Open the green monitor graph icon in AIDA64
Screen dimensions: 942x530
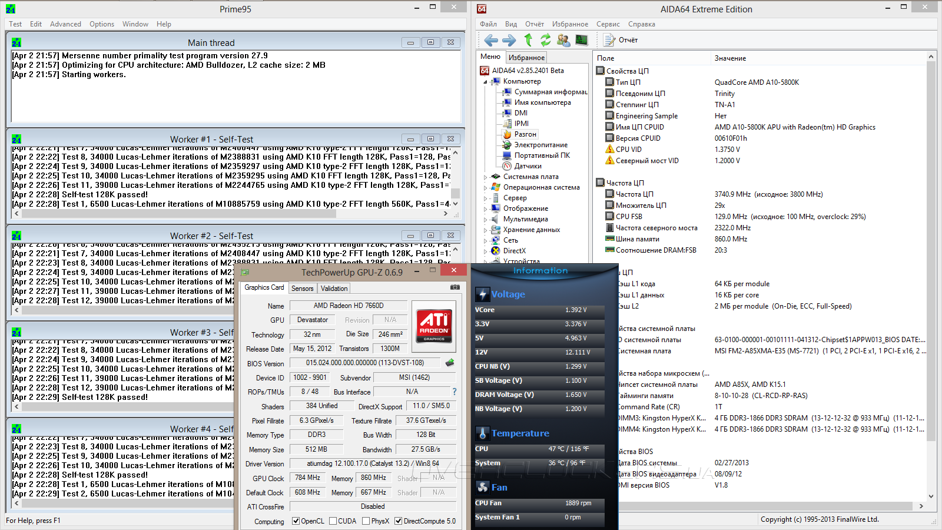click(582, 40)
